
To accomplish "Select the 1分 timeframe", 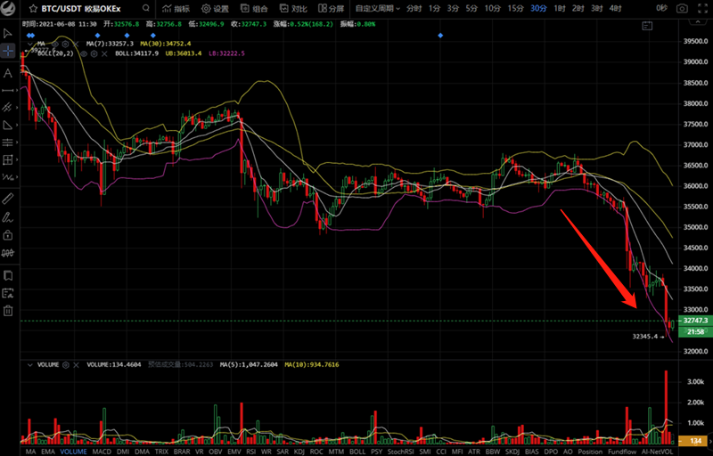I will [435, 8].
